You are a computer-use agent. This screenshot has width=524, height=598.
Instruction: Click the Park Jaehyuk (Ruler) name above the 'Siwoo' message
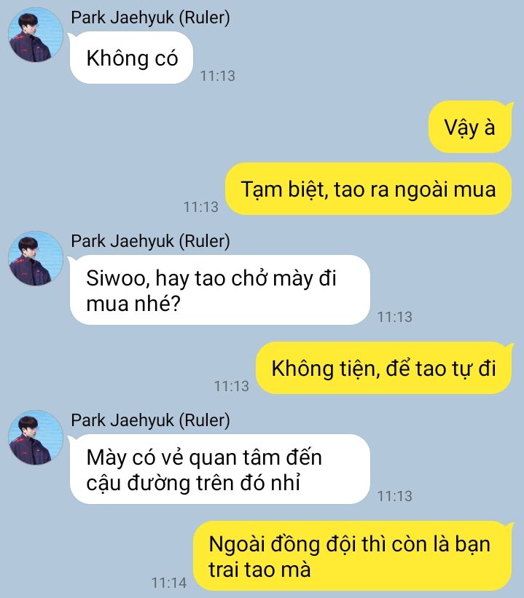click(x=150, y=241)
